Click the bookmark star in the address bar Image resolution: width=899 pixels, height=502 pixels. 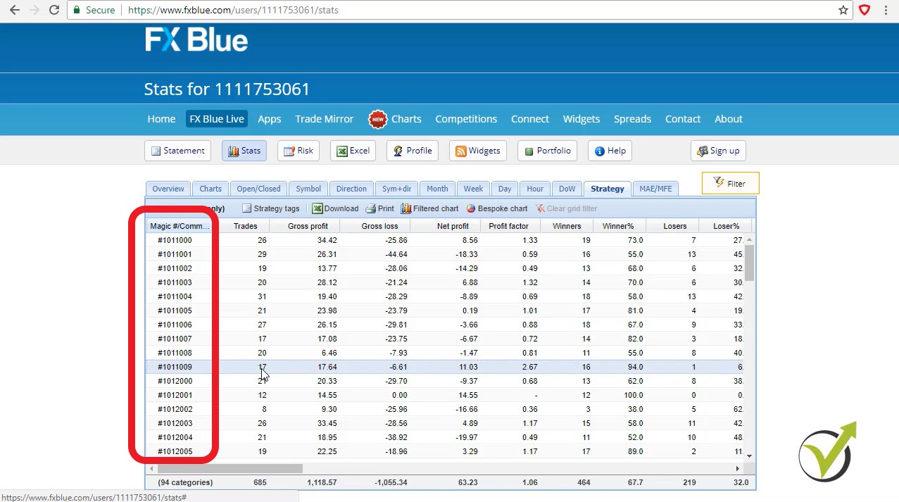843,10
